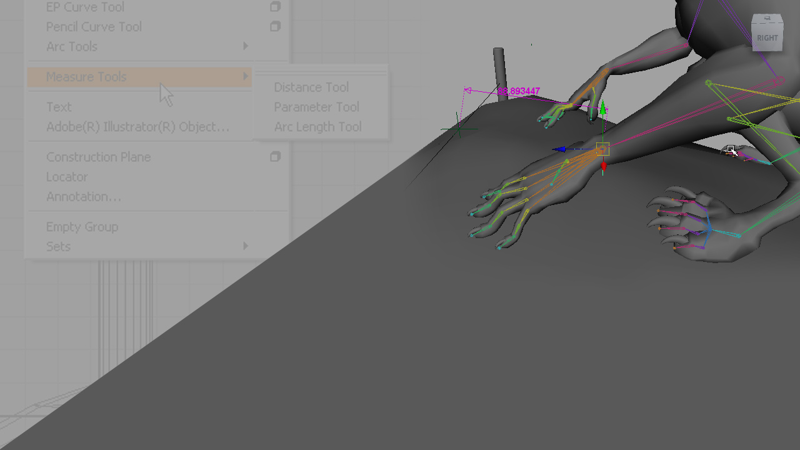Click the red manipulator axis handle

coord(604,167)
